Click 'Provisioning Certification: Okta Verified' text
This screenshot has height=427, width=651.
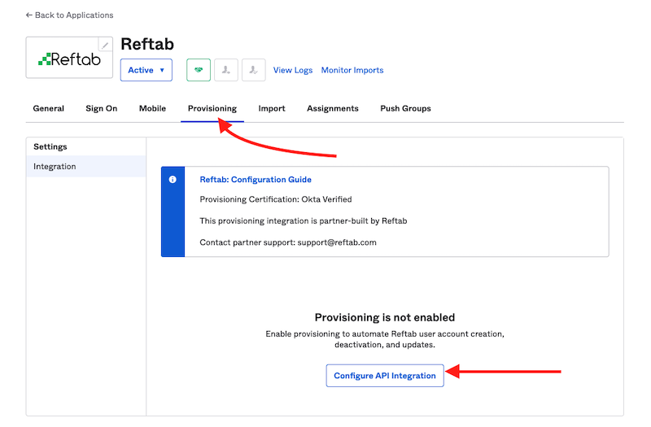276,199
